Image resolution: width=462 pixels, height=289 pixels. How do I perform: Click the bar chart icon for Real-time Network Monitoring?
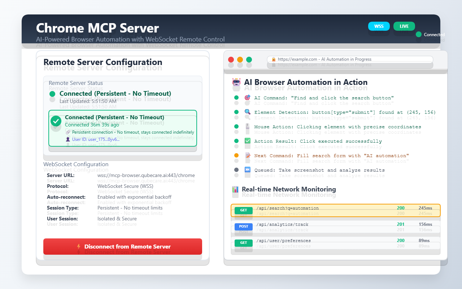[x=236, y=189]
